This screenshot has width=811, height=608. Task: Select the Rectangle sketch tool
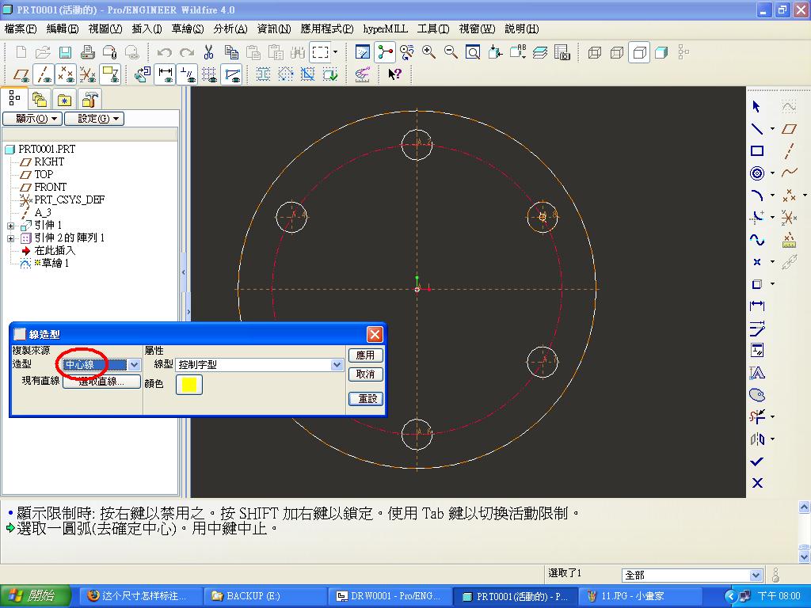pos(756,151)
